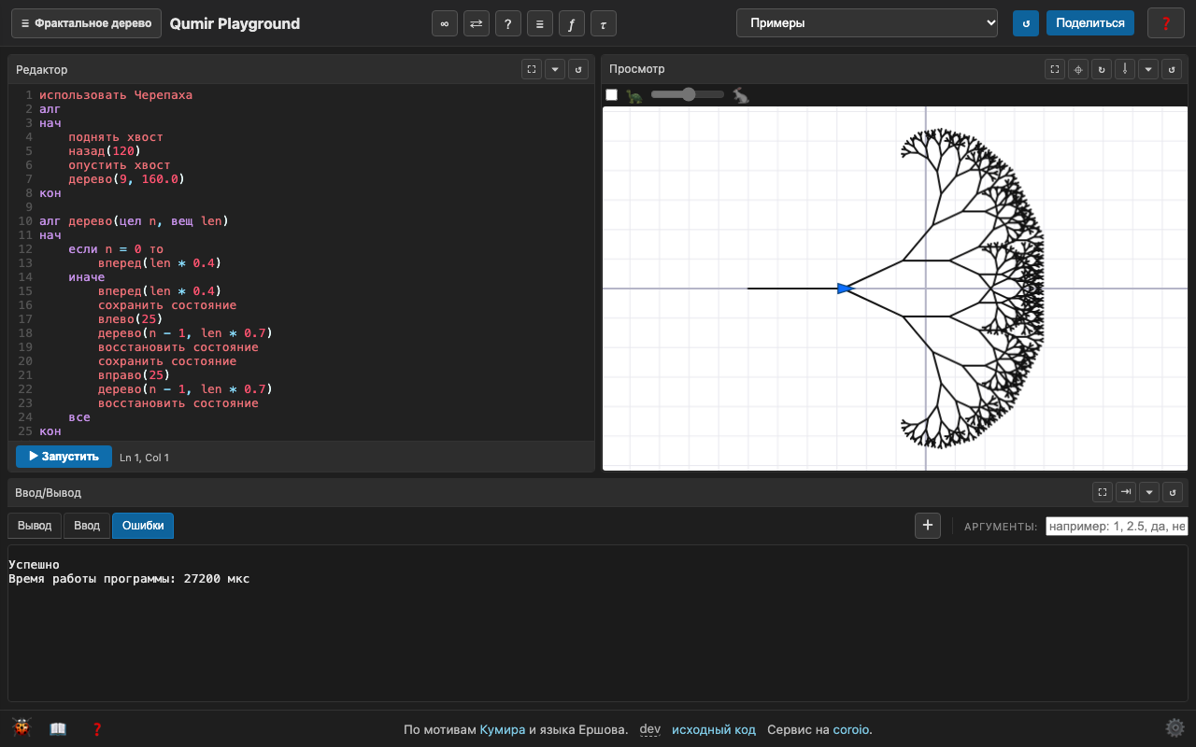Open help via the red question mark at top right
Screen dimensions: 1196x747
click(1166, 23)
